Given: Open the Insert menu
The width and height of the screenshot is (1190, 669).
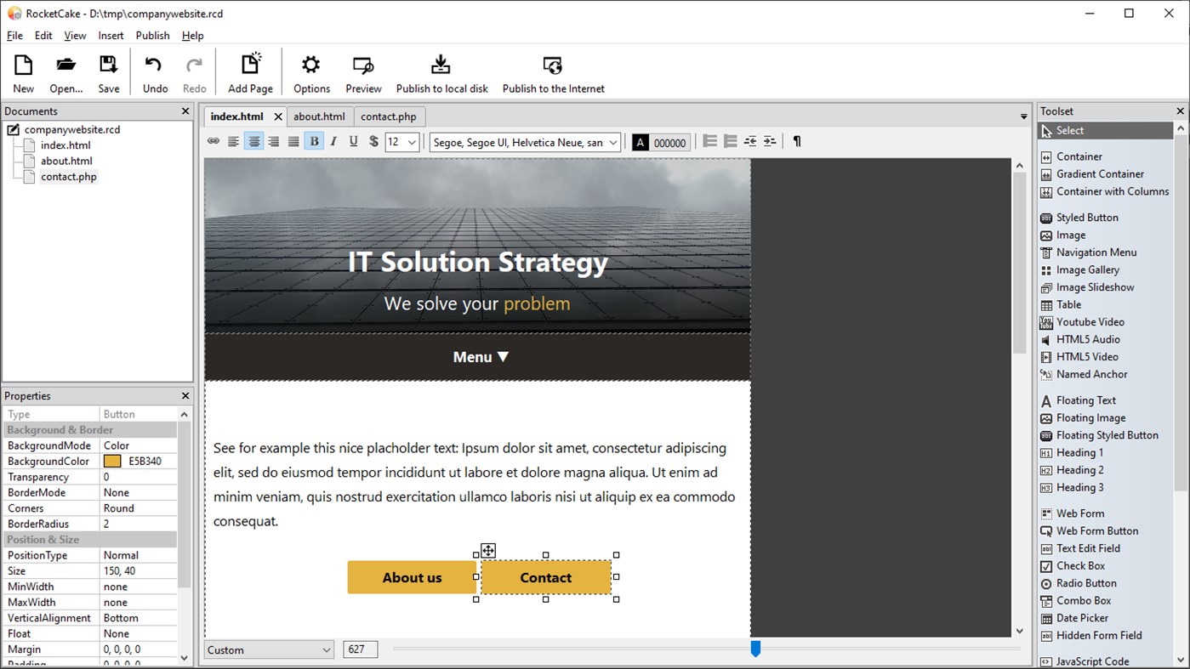Looking at the screenshot, I should coord(111,36).
